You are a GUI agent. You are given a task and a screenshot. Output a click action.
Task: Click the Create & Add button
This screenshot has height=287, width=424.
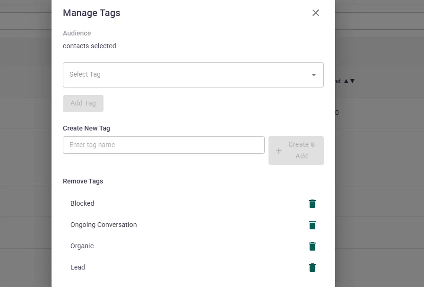(296, 150)
